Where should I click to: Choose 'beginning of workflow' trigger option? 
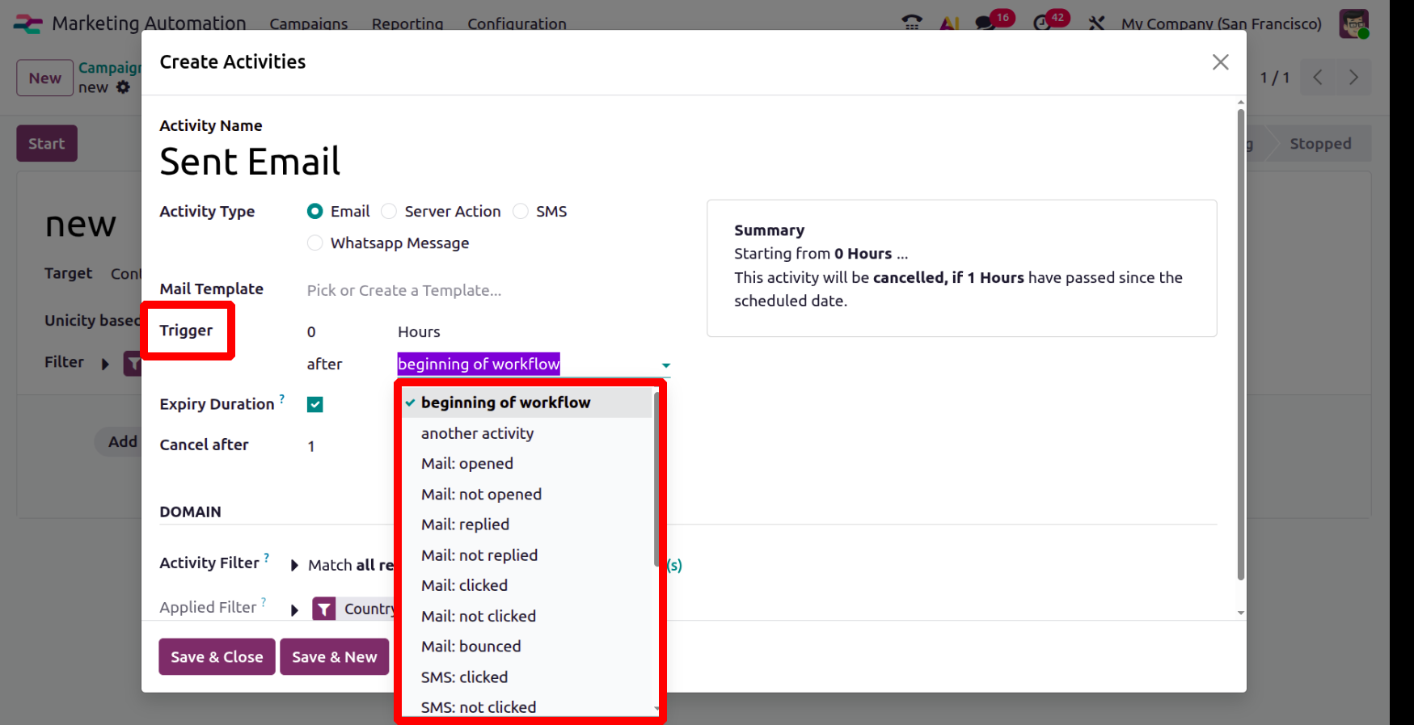click(x=527, y=403)
